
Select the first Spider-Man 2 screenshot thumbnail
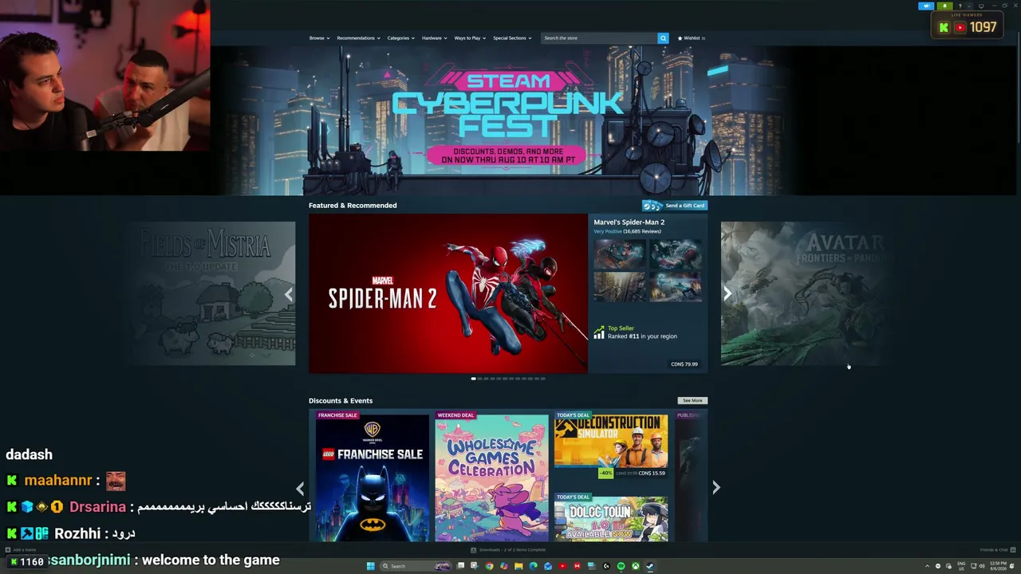[619, 254]
